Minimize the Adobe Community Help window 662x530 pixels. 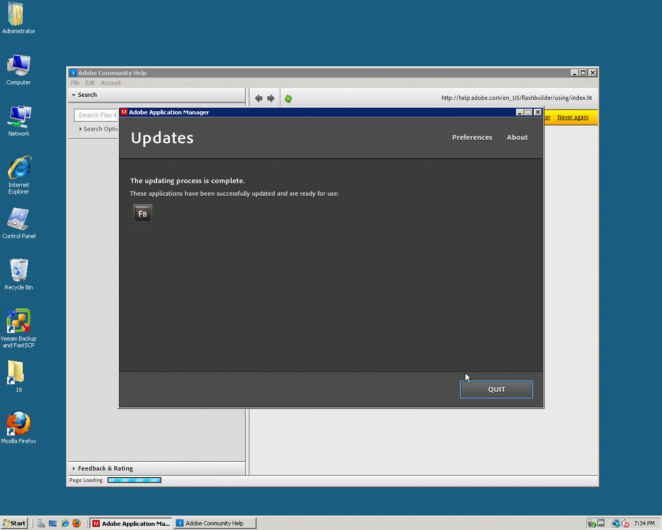point(575,73)
